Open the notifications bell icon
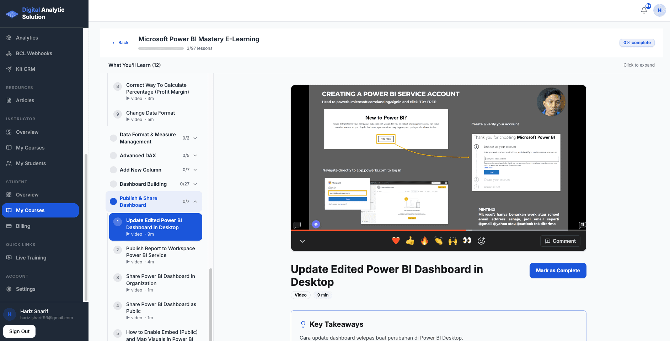 click(x=644, y=10)
